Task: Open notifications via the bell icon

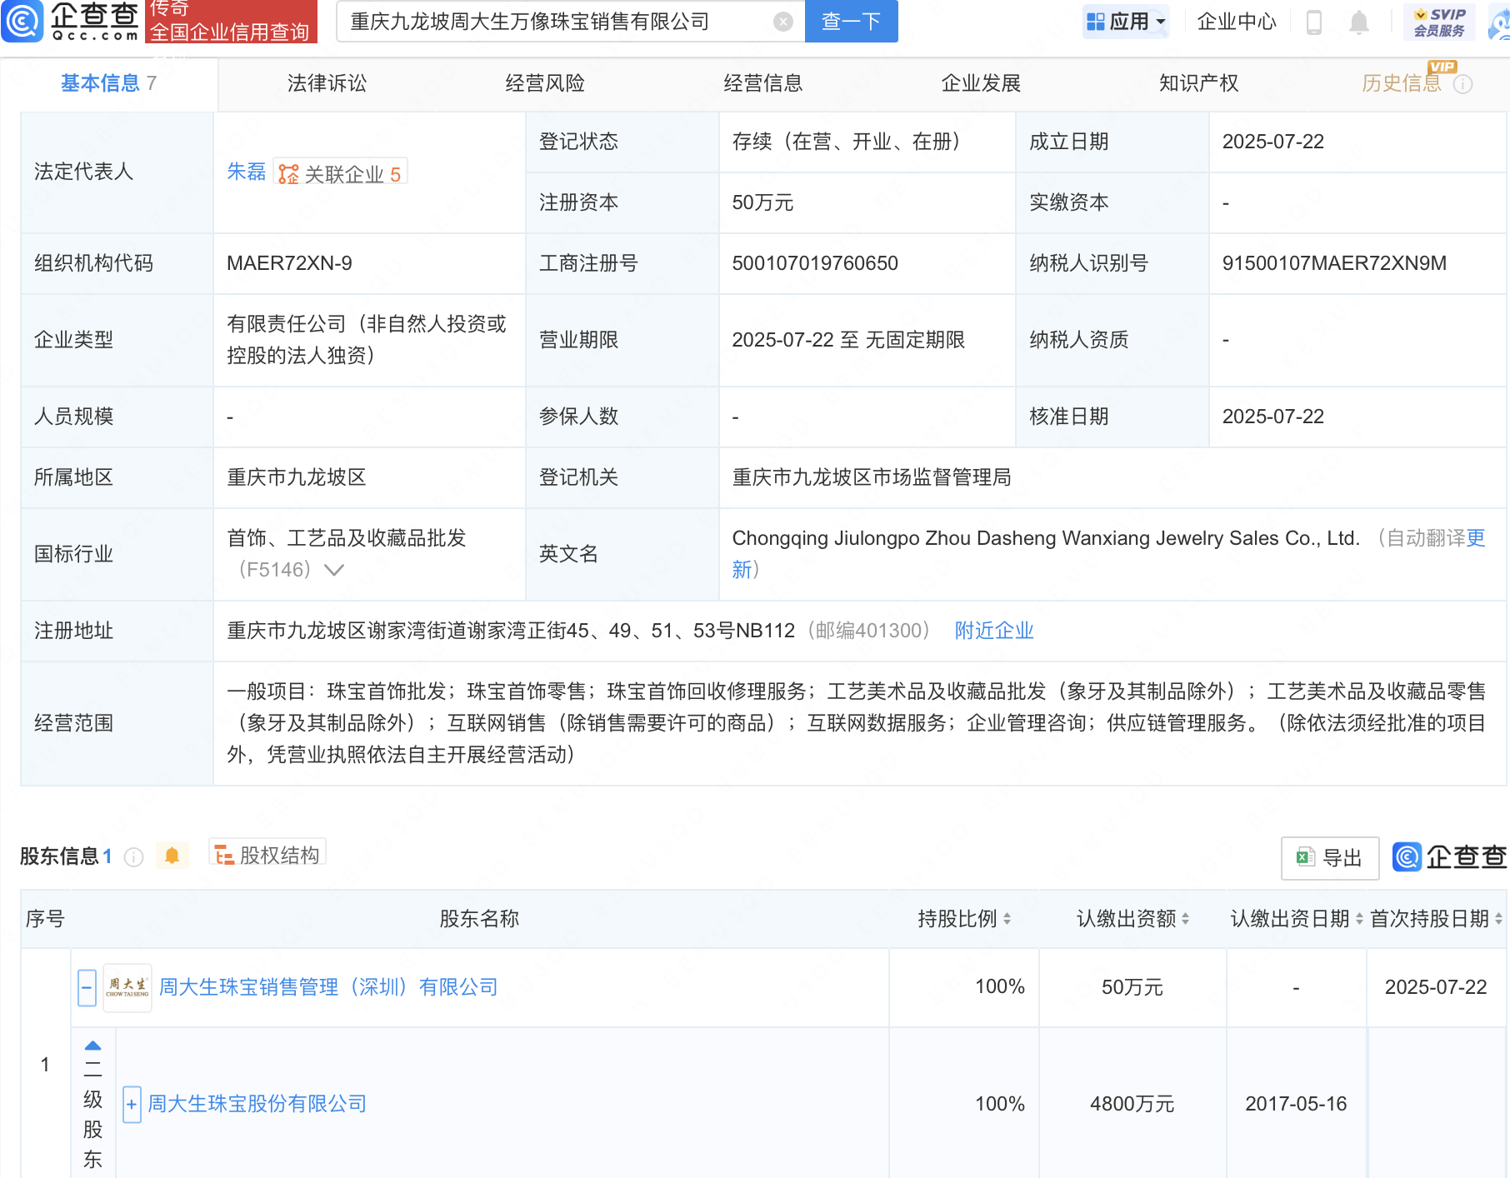Action: pos(1358,22)
